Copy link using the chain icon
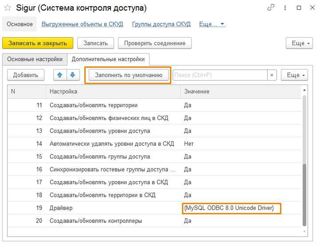The image size is (316, 244). [x=271, y=8]
